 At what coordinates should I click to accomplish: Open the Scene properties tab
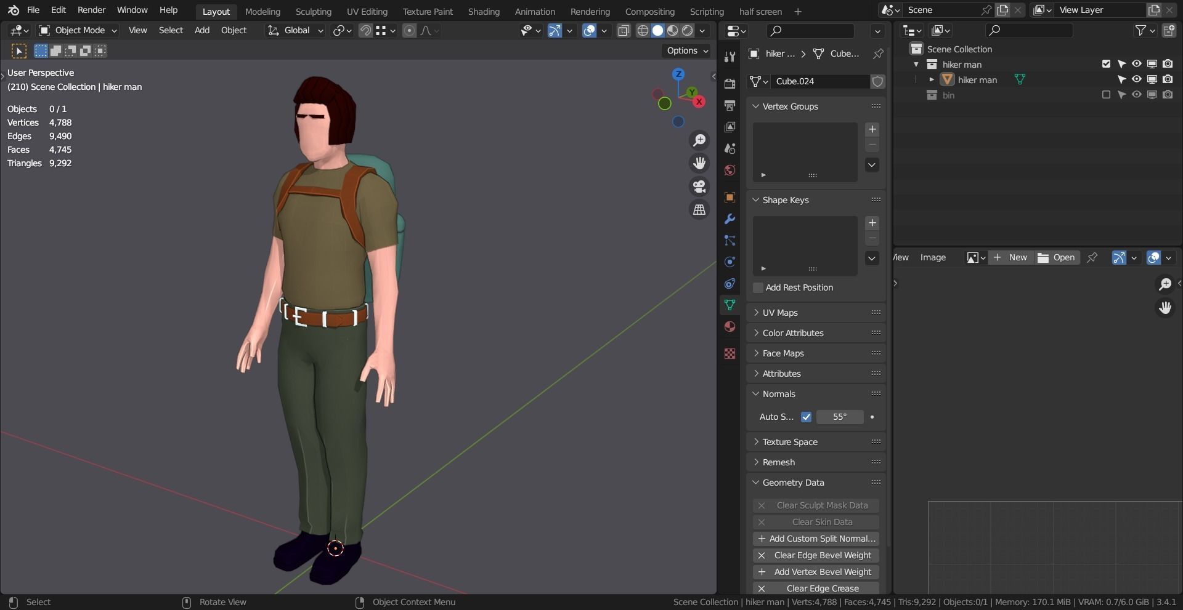point(730,148)
